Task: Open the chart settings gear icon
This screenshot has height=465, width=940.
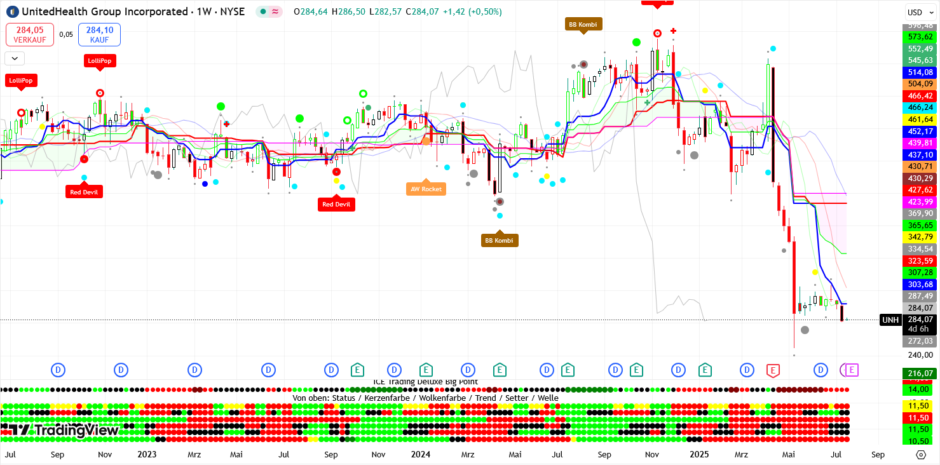Action: [921, 455]
